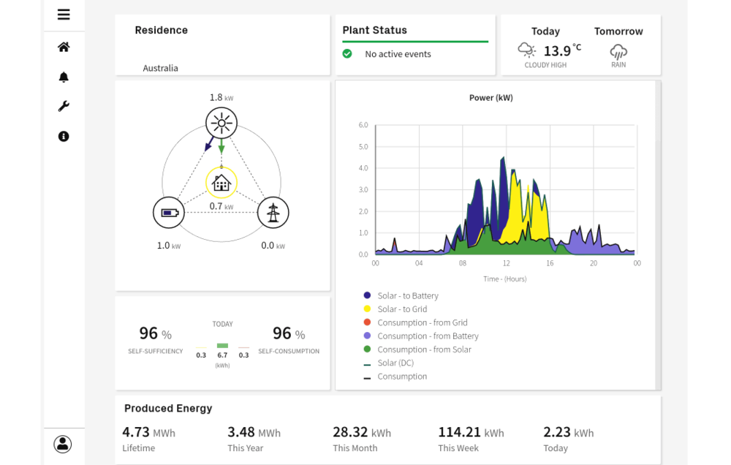This screenshot has width=731, height=465.
Task: Click the green checkmark in Plant Status
Action: [346, 53]
